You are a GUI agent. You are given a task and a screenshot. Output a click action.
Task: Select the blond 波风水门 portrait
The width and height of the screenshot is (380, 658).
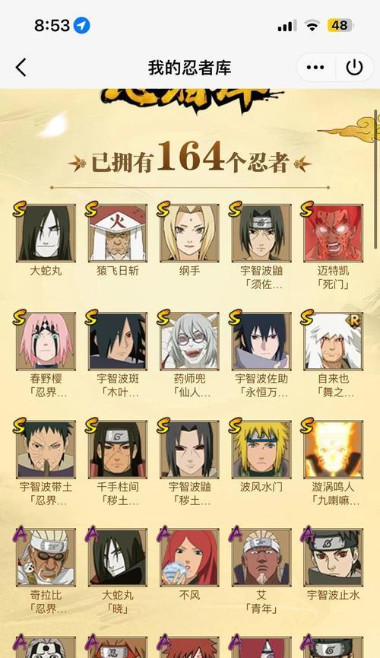coord(261,449)
